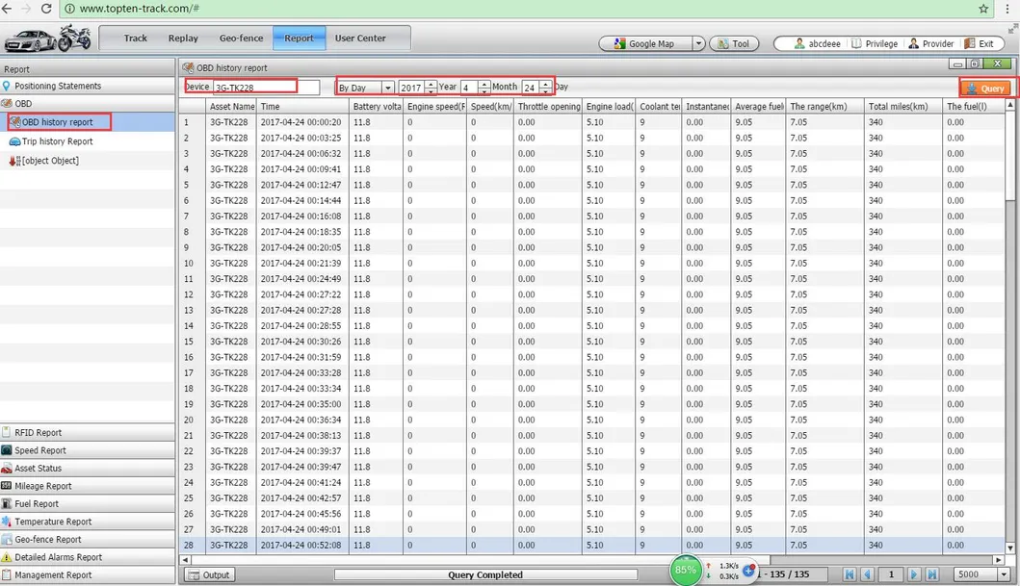Click the table's vertical scrollbar down arrow
Viewport: 1020px width, 586px height.
1010,548
